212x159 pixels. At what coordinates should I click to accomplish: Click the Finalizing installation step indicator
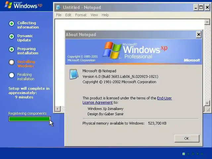pyautogui.click(x=12, y=75)
